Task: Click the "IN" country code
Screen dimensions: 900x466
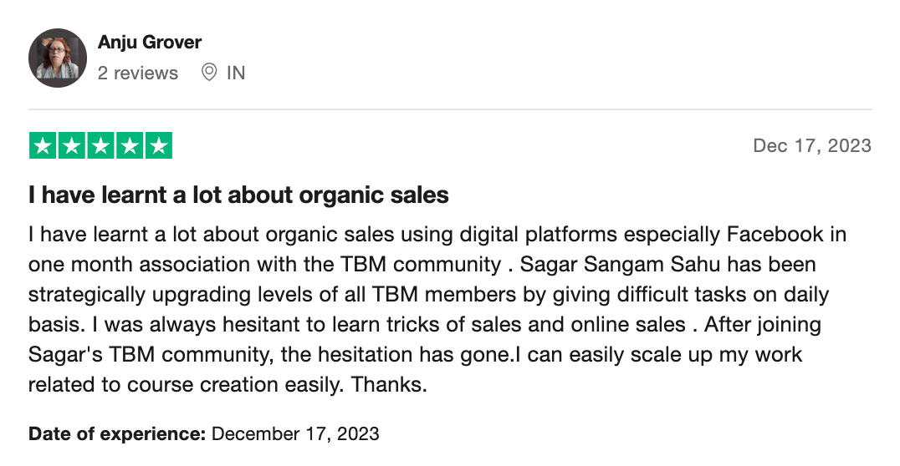Action: point(236,73)
